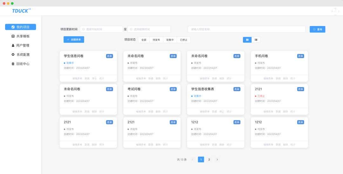Viewport: 343px width, 174px height.
Task: Click the 待发布 status on 手机问卷 card
Action: coord(260,63)
